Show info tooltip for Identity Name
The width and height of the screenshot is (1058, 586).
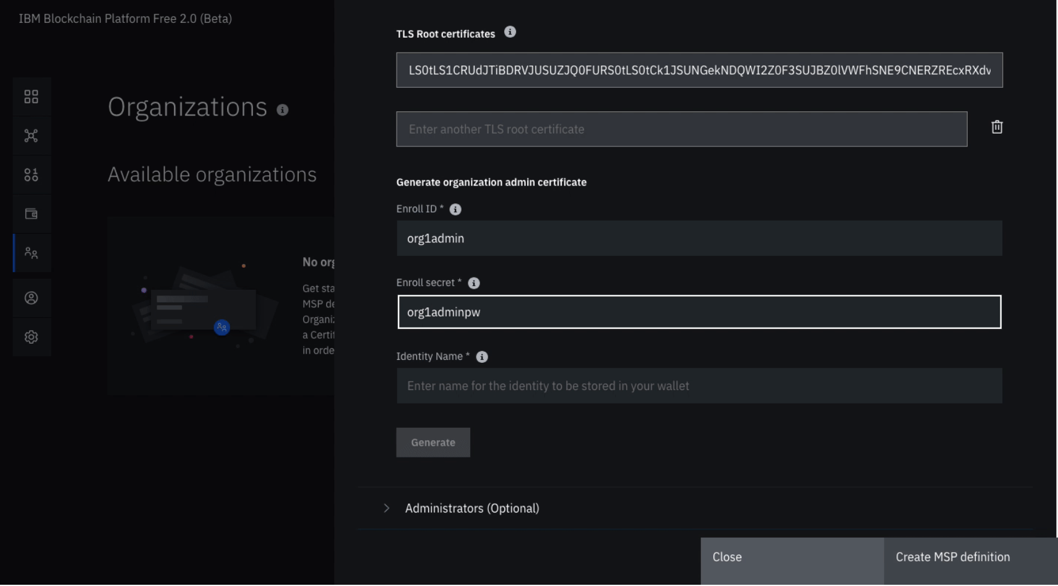click(482, 357)
